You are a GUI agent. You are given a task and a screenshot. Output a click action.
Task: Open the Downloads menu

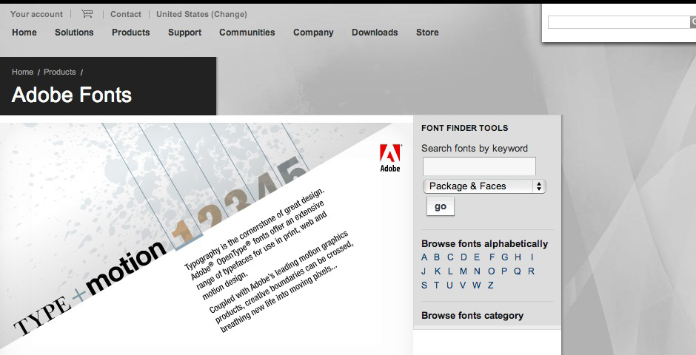tap(375, 33)
